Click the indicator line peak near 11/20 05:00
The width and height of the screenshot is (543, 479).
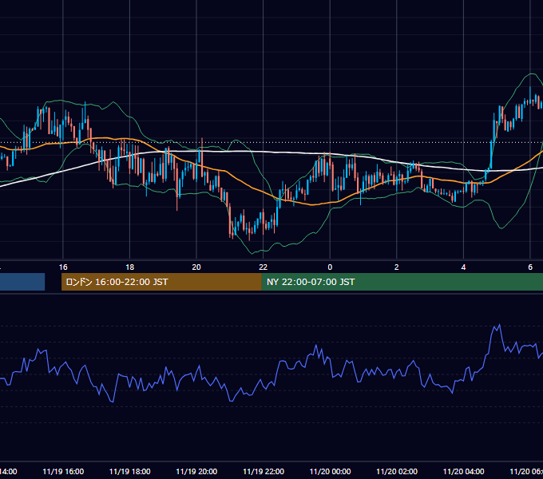click(x=499, y=326)
